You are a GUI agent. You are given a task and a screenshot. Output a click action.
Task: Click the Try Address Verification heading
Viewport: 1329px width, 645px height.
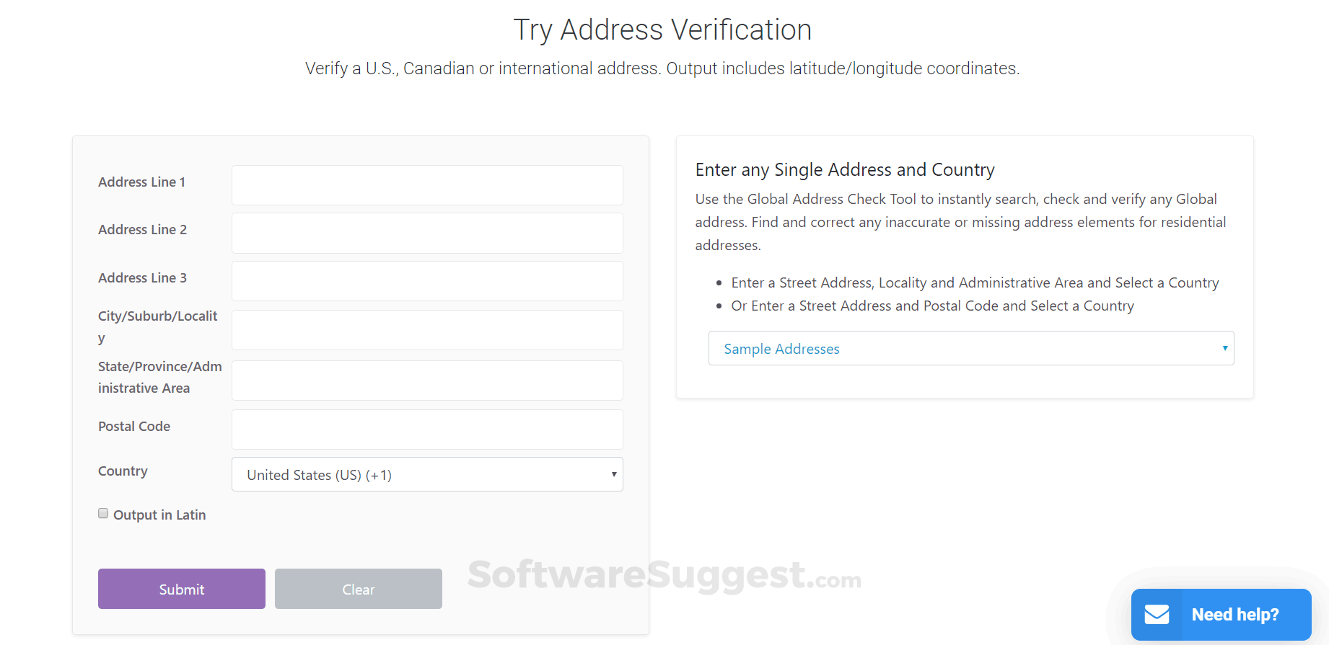(662, 30)
